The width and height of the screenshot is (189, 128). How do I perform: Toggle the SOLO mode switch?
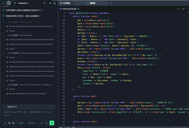[x=6, y=3]
